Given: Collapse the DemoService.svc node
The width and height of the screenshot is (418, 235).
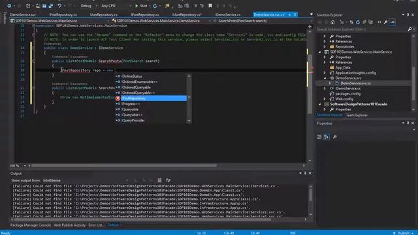Looking at the screenshot, I should pos(325,78).
